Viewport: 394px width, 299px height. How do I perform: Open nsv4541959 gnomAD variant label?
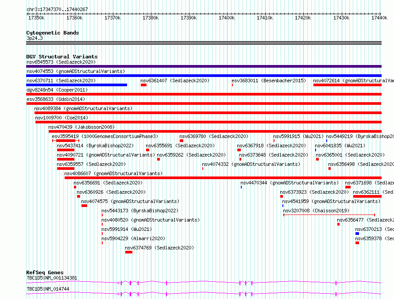coord(331,201)
